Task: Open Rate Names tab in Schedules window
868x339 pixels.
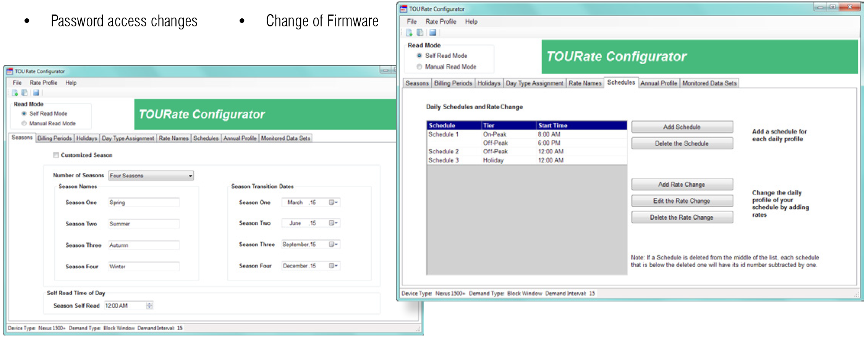Action: pos(585,83)
